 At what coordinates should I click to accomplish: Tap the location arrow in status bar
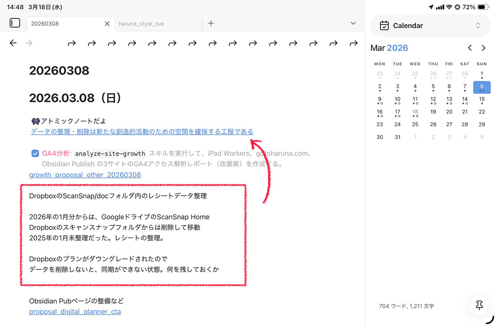pyautogui.click(x=431, y=7)
